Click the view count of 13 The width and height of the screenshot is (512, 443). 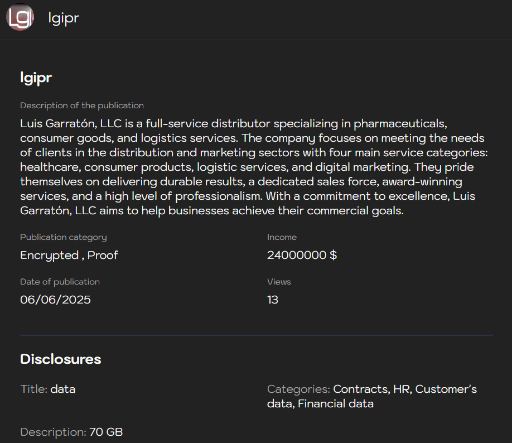pyautogui.click(x=273, y=300)
